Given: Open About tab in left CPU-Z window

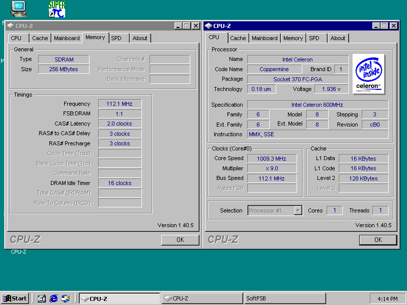Looking at the screenshot, I should (140, 38).
